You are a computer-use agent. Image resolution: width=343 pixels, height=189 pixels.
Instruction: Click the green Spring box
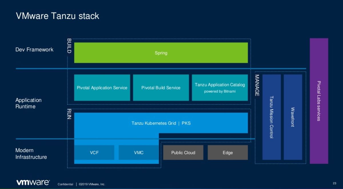(x=161, y=53)
